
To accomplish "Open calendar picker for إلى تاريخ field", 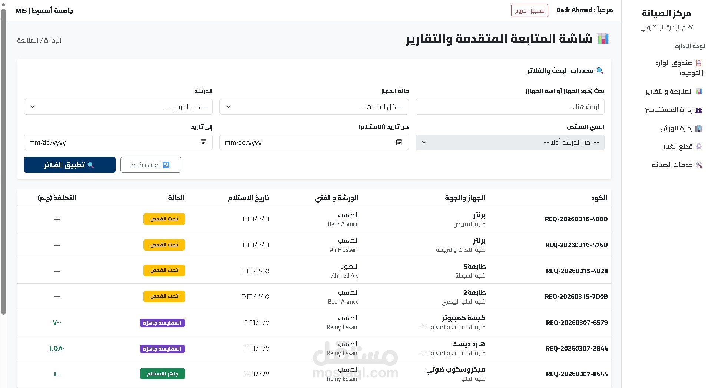I will [x=204, y=142].
